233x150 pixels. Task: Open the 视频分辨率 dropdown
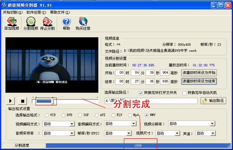pos(212,124)
